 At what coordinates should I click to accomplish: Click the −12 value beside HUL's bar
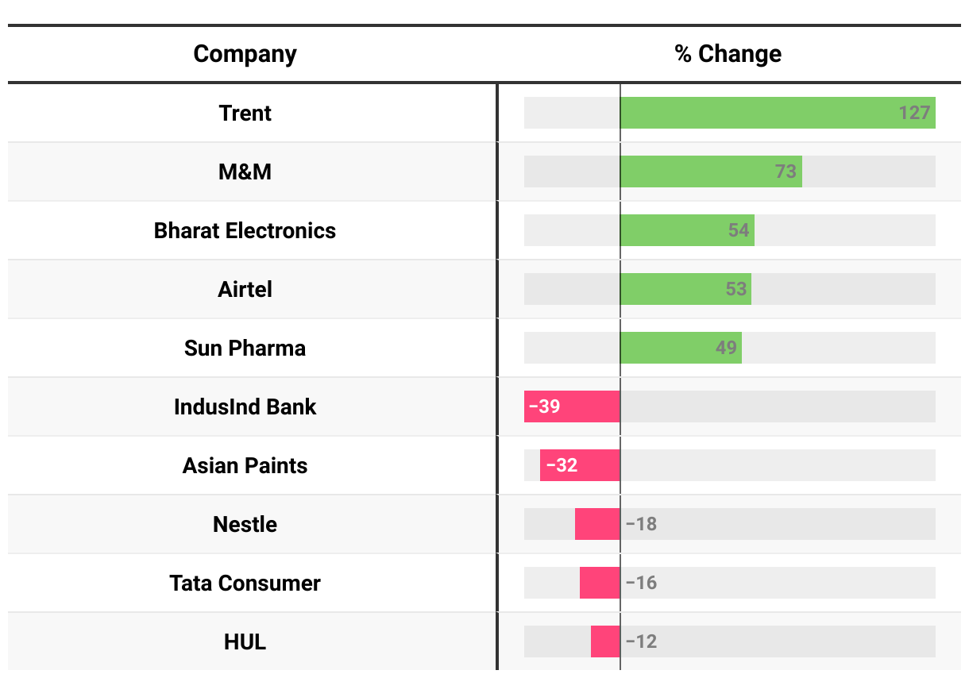pos(642,641)
